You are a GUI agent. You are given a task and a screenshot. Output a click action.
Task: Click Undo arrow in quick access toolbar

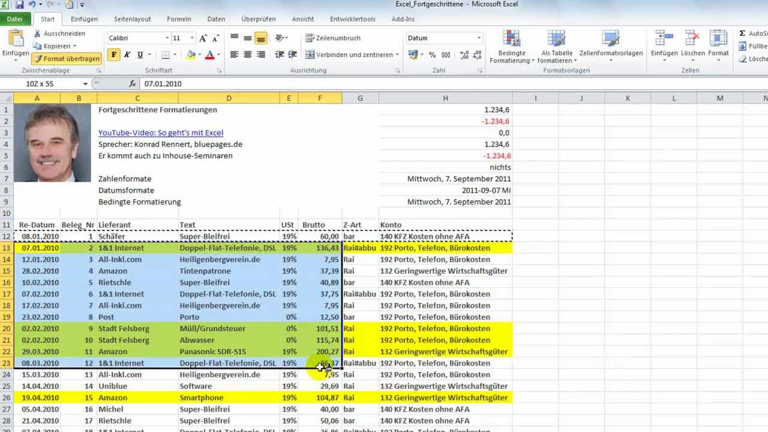point(32,5)
